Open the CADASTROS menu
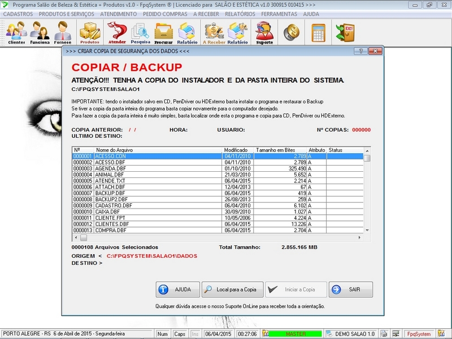 coord(18,13)
